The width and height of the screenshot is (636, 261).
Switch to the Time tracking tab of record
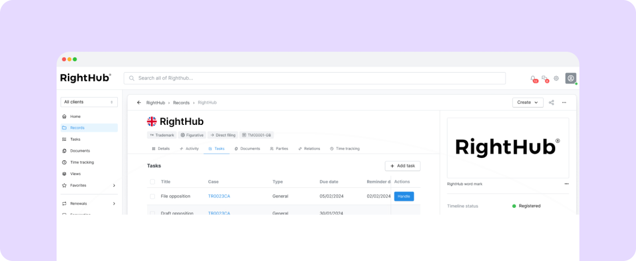pyautogui.click(x=345, y=149)
